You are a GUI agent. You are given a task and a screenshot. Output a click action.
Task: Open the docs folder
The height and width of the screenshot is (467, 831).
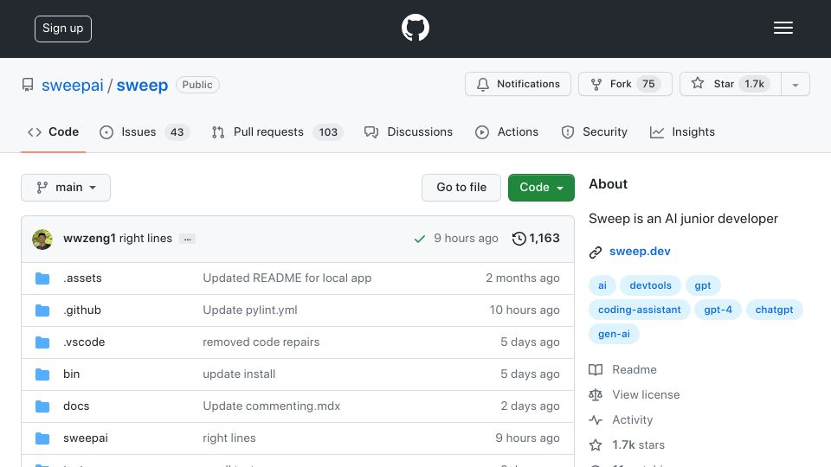[x=76, y=406]
